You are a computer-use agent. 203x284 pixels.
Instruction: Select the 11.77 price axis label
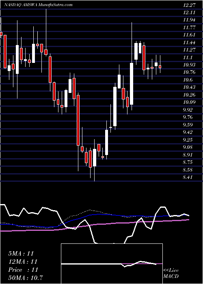point(189,28)
